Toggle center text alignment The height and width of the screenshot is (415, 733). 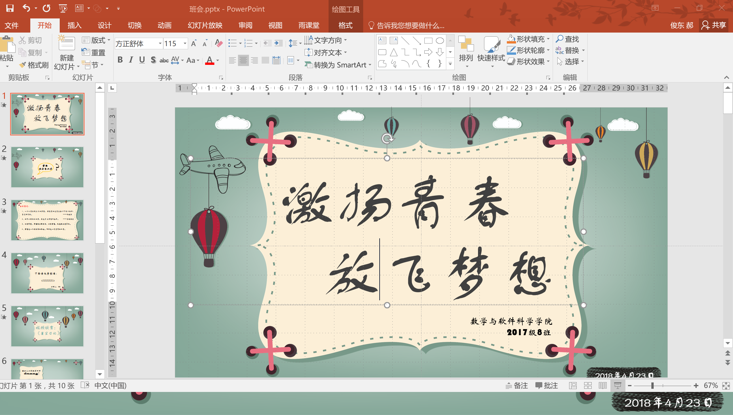(x=243, y=61)
